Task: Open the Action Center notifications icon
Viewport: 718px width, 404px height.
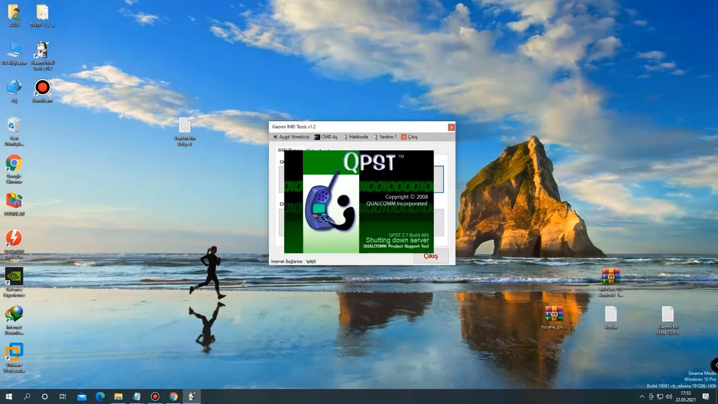Action: pyautogui.click(x=706, y=397)
